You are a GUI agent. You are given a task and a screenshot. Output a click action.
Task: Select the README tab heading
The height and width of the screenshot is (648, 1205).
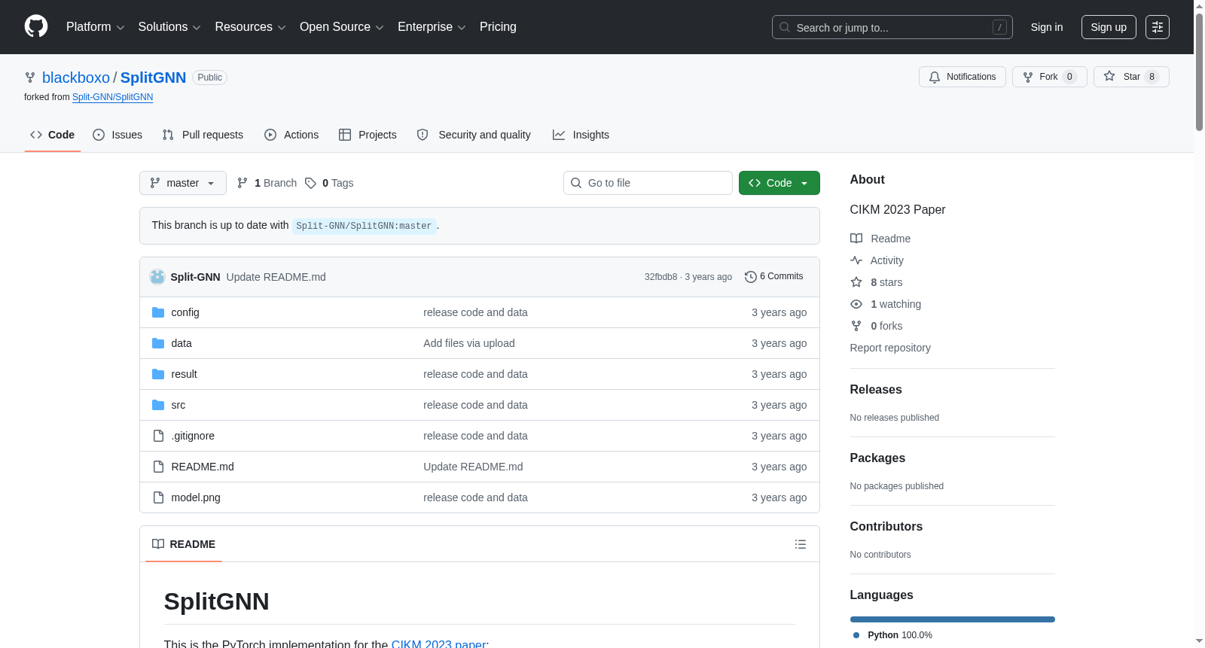[x=184, y=544]
